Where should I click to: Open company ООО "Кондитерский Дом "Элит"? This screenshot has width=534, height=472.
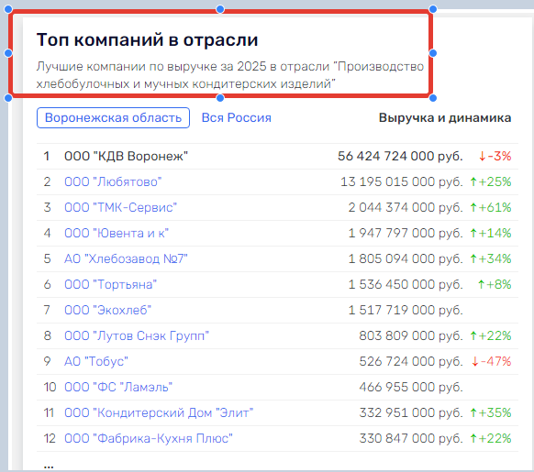159,412
